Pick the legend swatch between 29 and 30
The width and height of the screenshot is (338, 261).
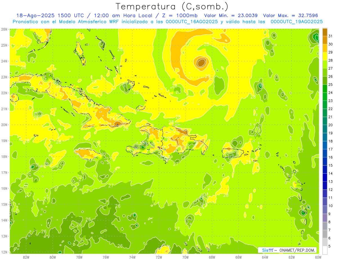(325, 48)
